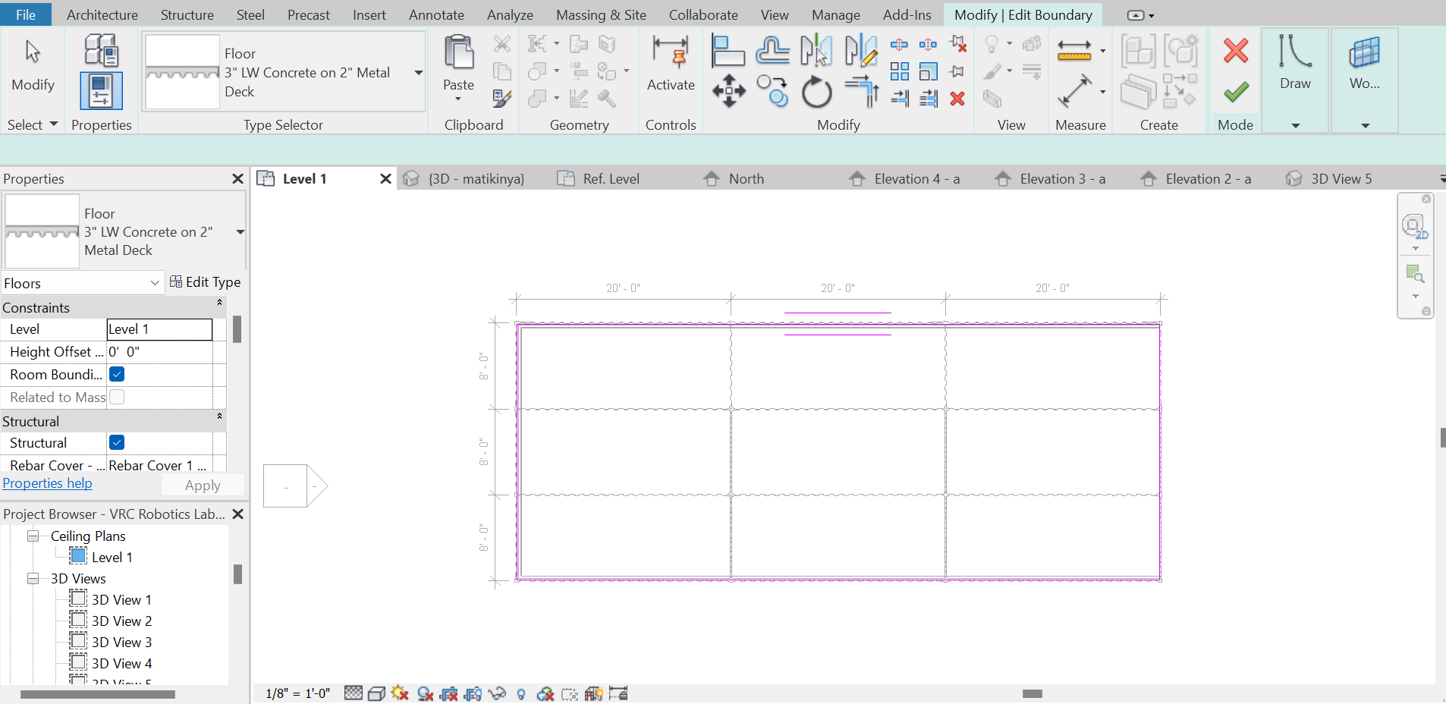Finish Edit Mode with green checkmark
Image resolution: width=1446 pixels, height=704 pixels.
pos(1235,93)
